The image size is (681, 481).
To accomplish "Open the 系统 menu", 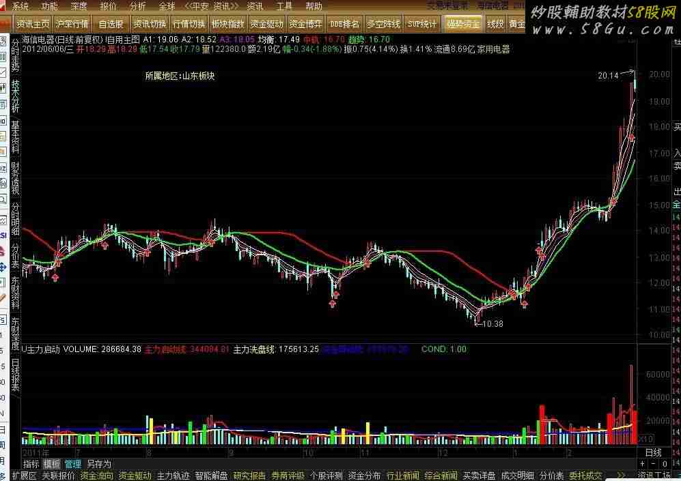I will click(x=20, y=6).
